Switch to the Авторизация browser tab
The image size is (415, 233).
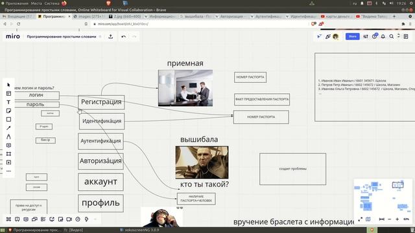pos(231,16)
